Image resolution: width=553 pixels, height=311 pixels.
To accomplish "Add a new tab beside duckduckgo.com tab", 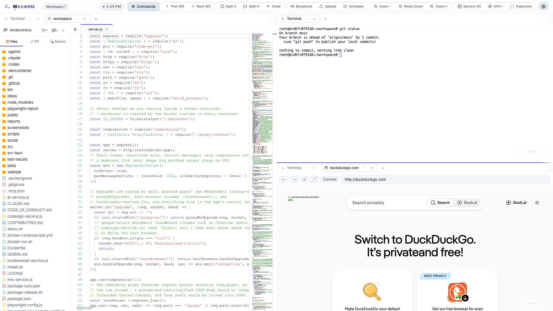I will pos(383,168).
